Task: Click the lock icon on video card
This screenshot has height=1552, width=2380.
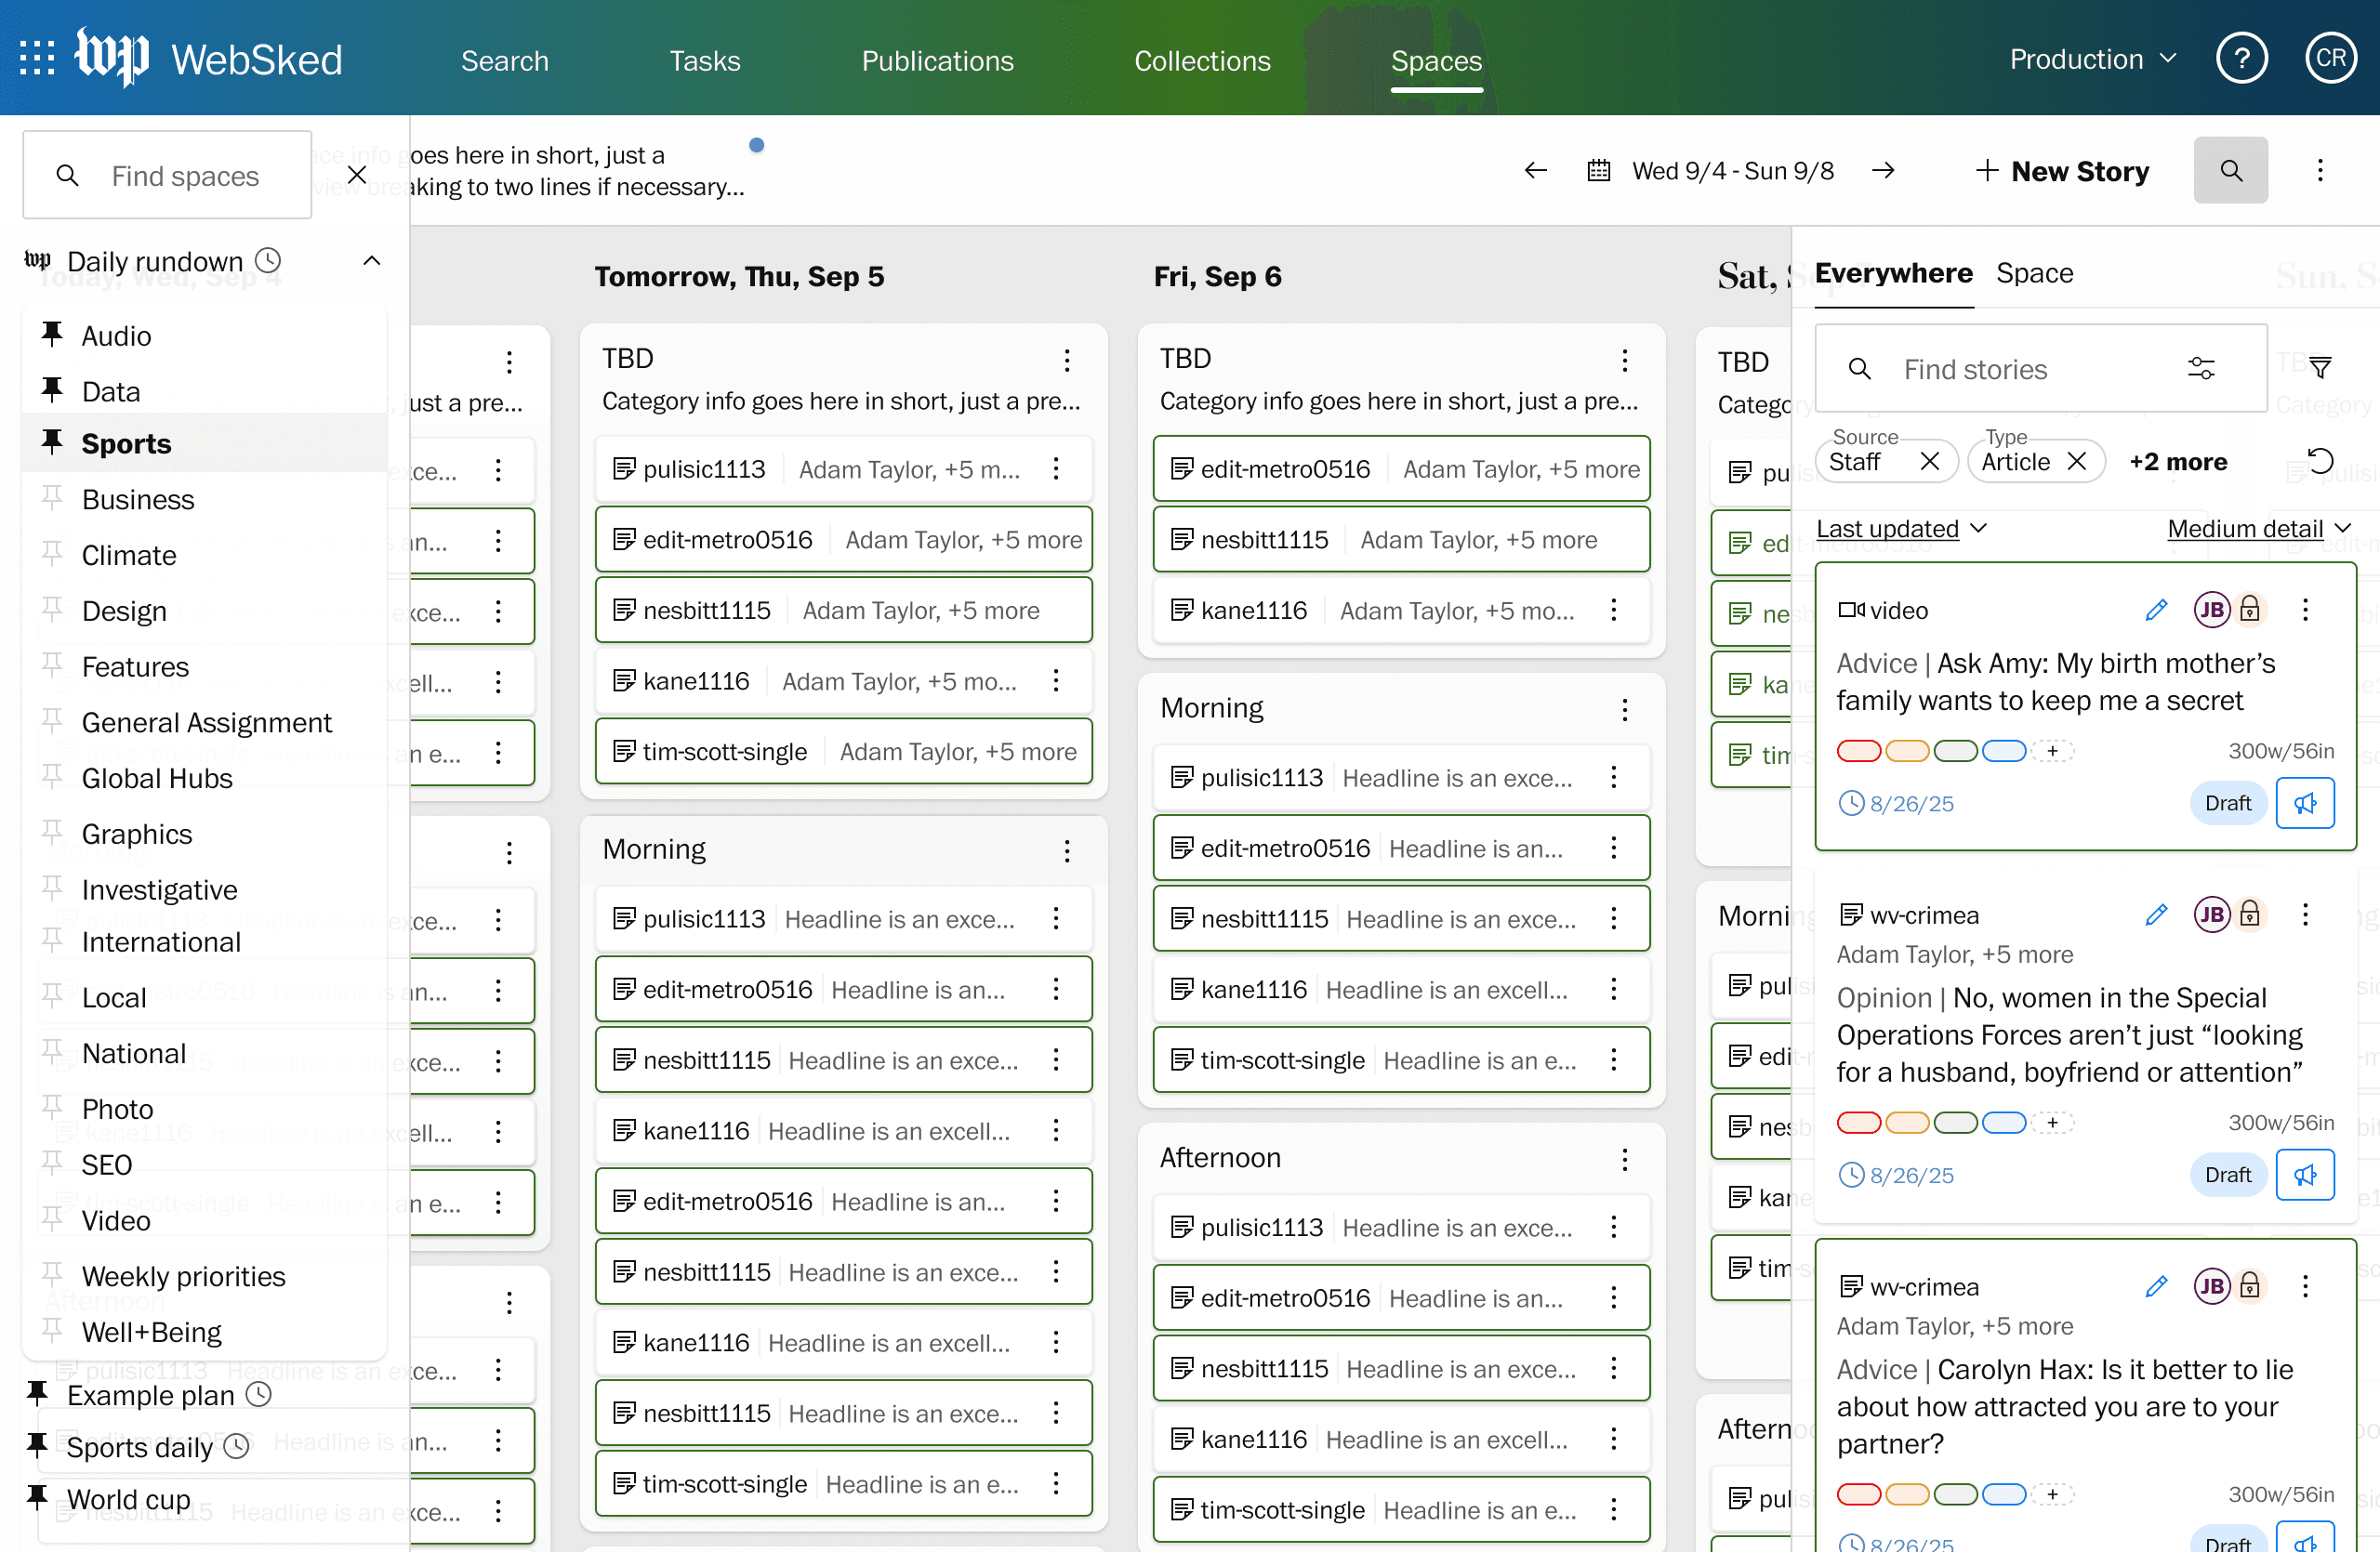Action: (x=2250, y=610)
